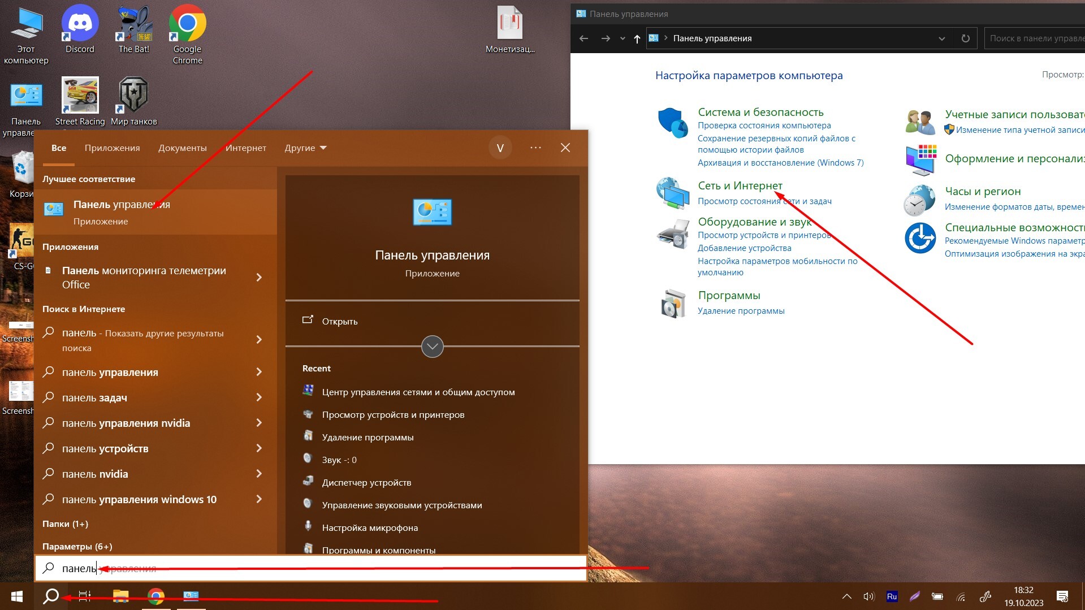Screen dimensions: 1085x610
Task: Open The Bat! desktop shortcut
Action: (134, 25)
